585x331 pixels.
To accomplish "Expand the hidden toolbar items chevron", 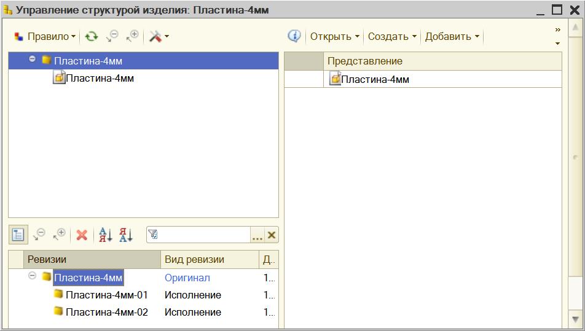I will click(557, 29).
